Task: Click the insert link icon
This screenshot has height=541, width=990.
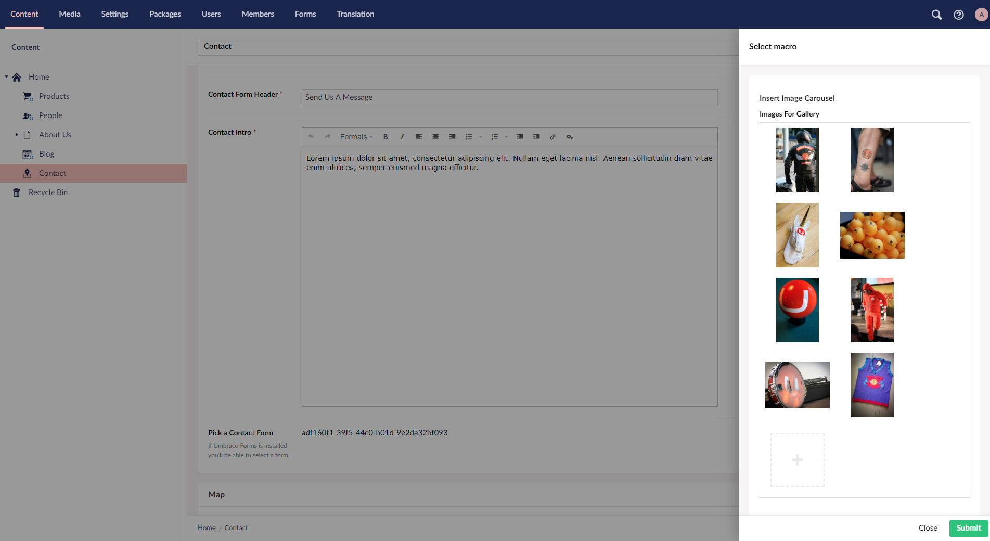Action: tap(553, 137)
